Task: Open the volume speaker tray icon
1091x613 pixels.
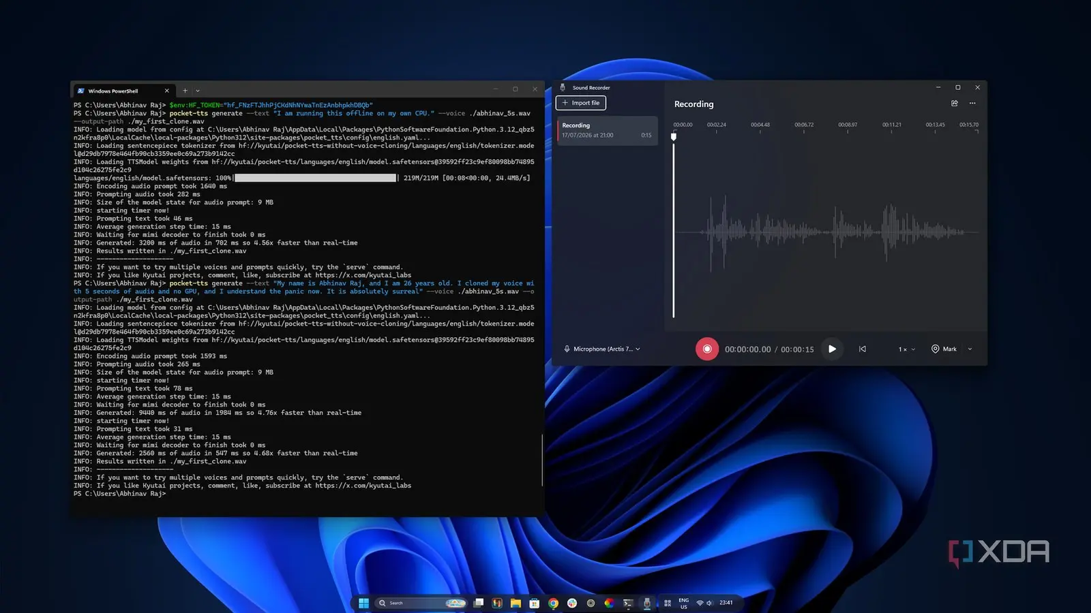Action: (710, 603)
